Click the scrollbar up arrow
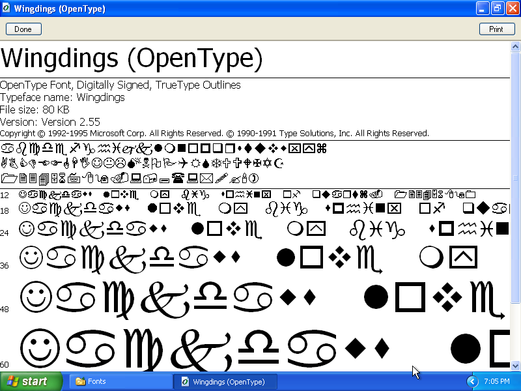The image size is (521, 391). pos(515,46)
